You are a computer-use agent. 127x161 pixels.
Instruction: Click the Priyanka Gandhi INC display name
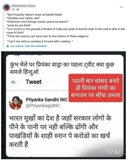47,100
